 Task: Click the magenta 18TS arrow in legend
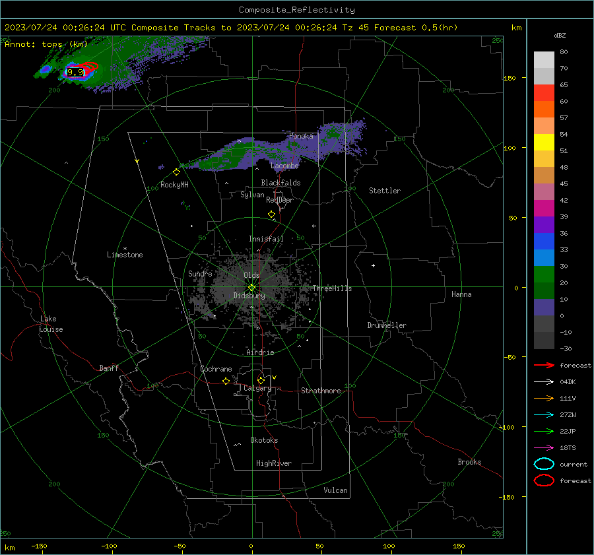[x=544, y=448]
